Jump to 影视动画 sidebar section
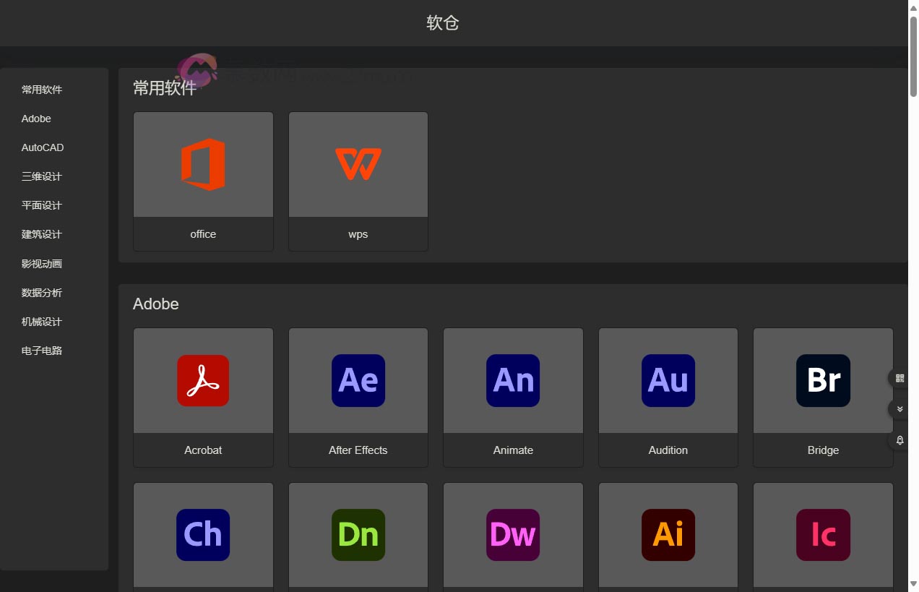 (x=42, y=264)
